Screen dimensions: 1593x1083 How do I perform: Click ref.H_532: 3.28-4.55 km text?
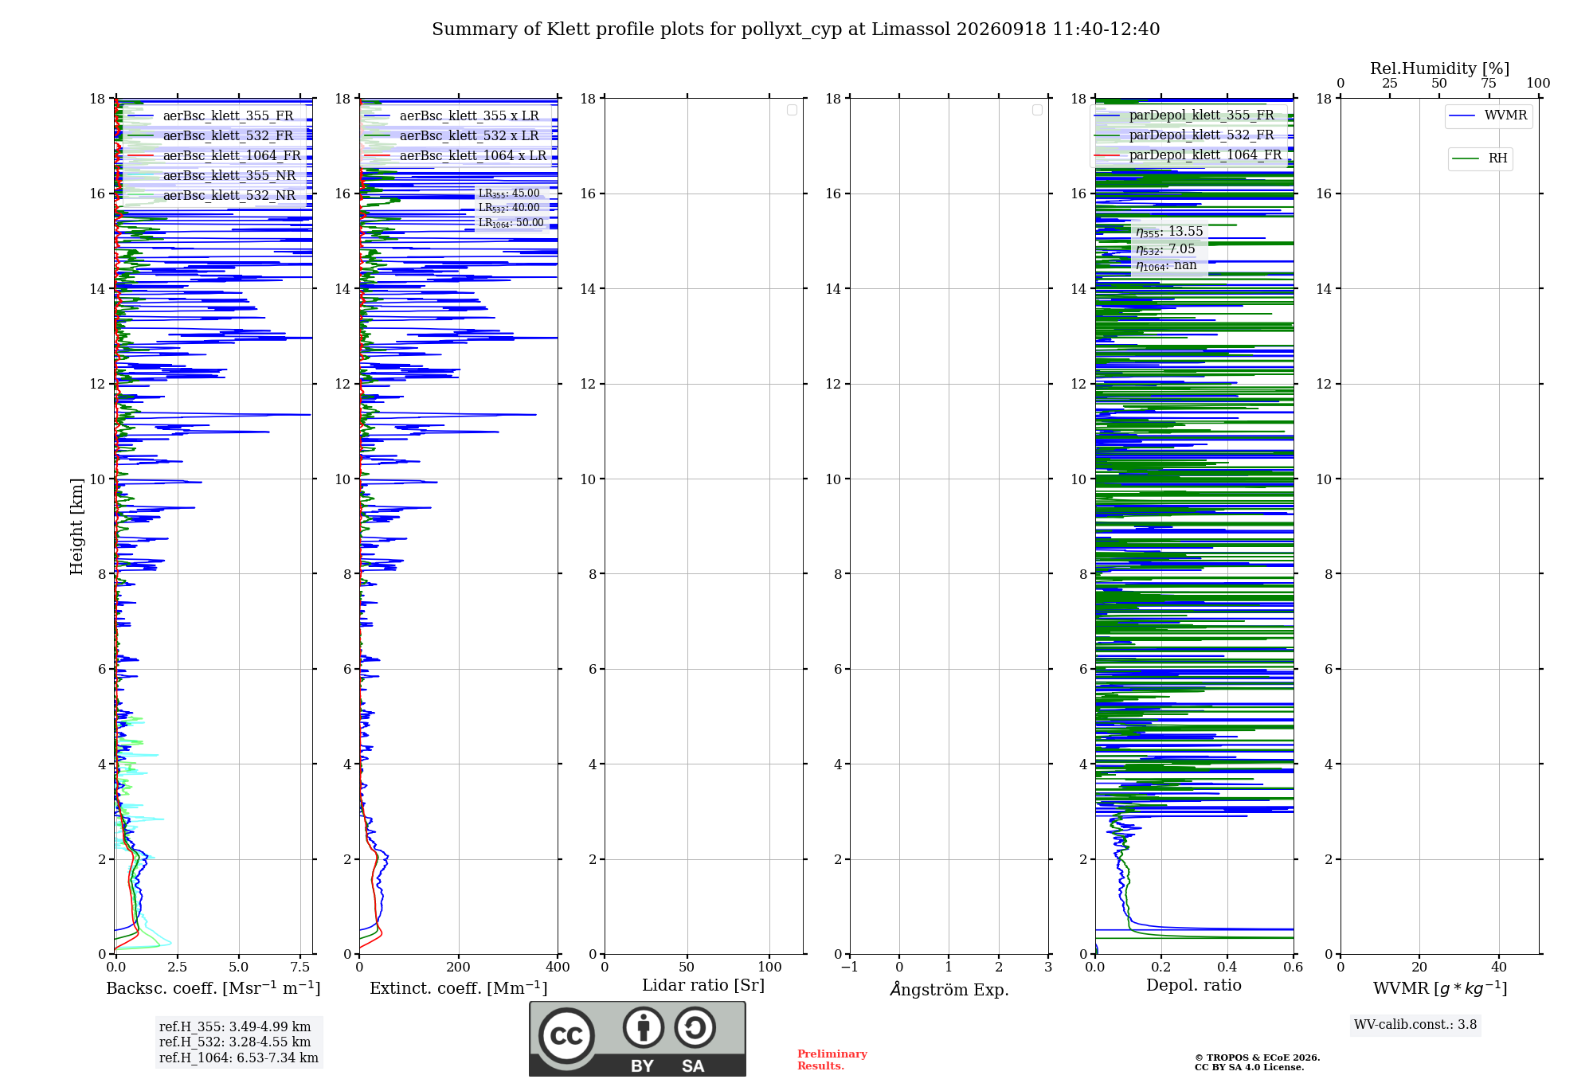point(235,1042)
